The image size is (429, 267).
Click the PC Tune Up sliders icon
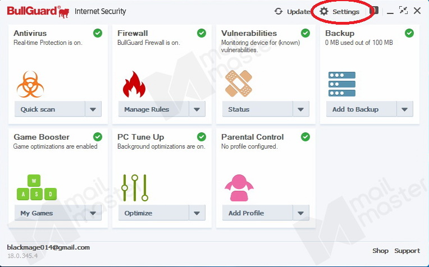[135, 188]
